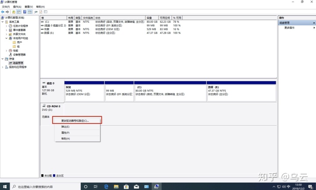The image size is (316, 190).
Task: Select the 恢复 529 MB partition block
Action: [84, 91]
